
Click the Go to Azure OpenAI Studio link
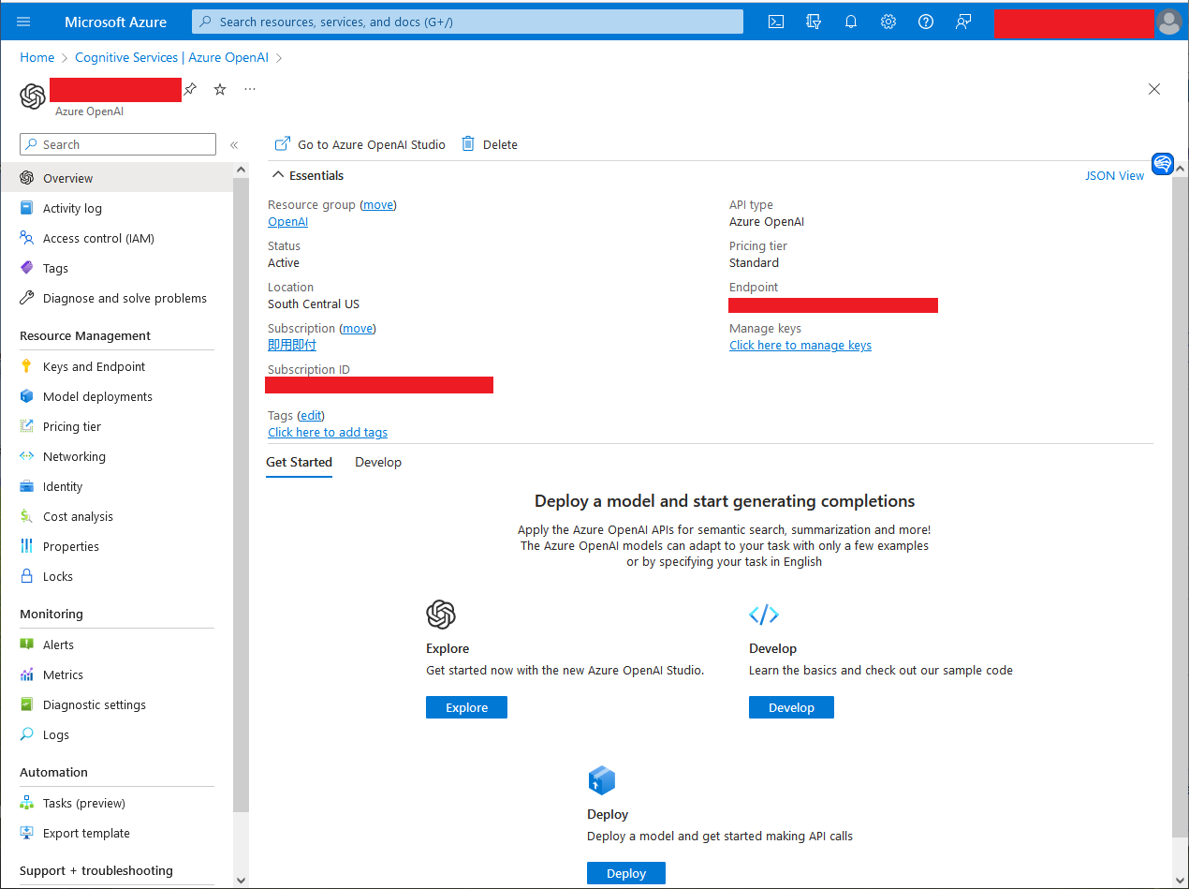click(x=360, y=144)
